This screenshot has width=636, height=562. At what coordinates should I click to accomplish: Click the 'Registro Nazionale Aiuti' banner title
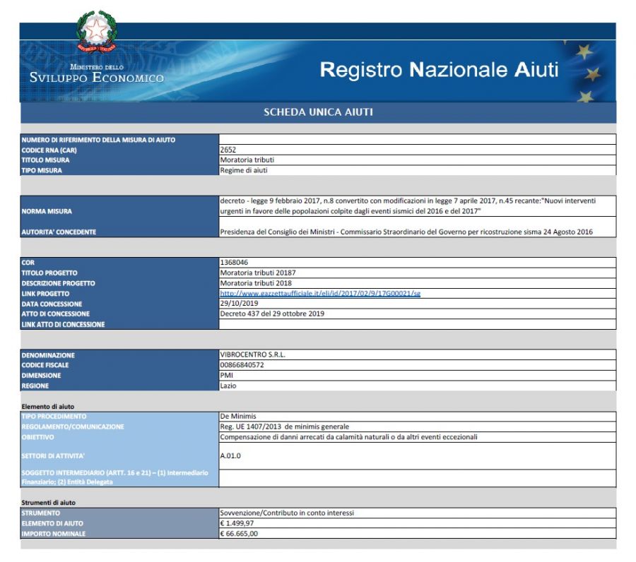coord(440,70)
